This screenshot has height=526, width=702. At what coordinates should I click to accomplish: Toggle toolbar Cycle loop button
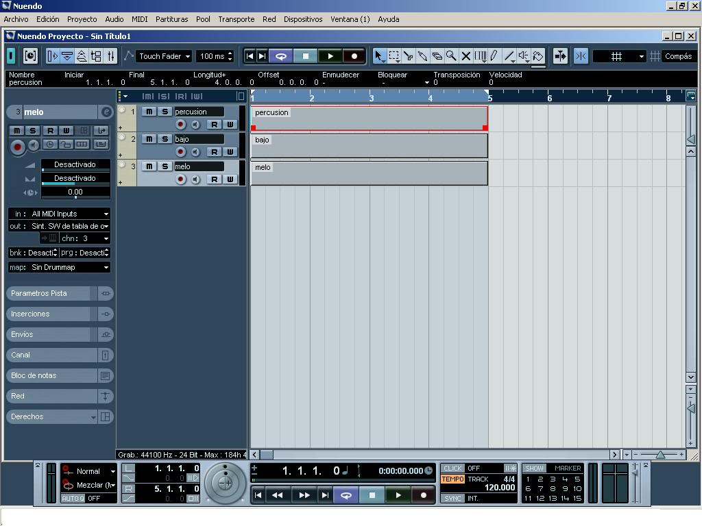(x=280, y=56)
